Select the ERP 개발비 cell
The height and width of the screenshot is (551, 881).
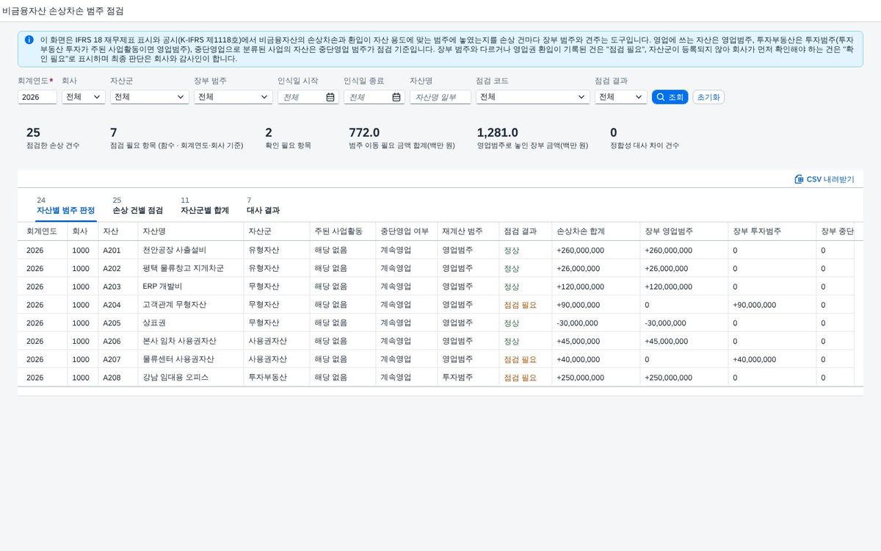[191, 287]
